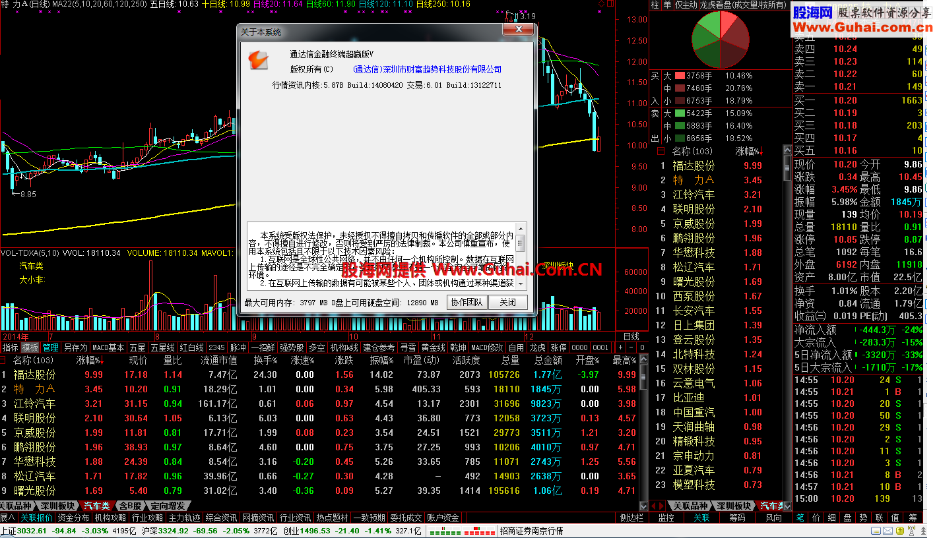Click the 招商证券南京行情 server status

pos(531,531)
